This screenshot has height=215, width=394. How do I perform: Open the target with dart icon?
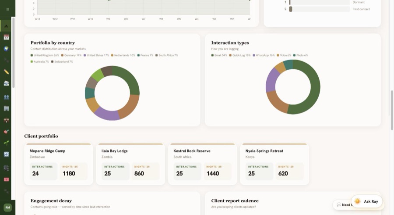click(6, 132)
